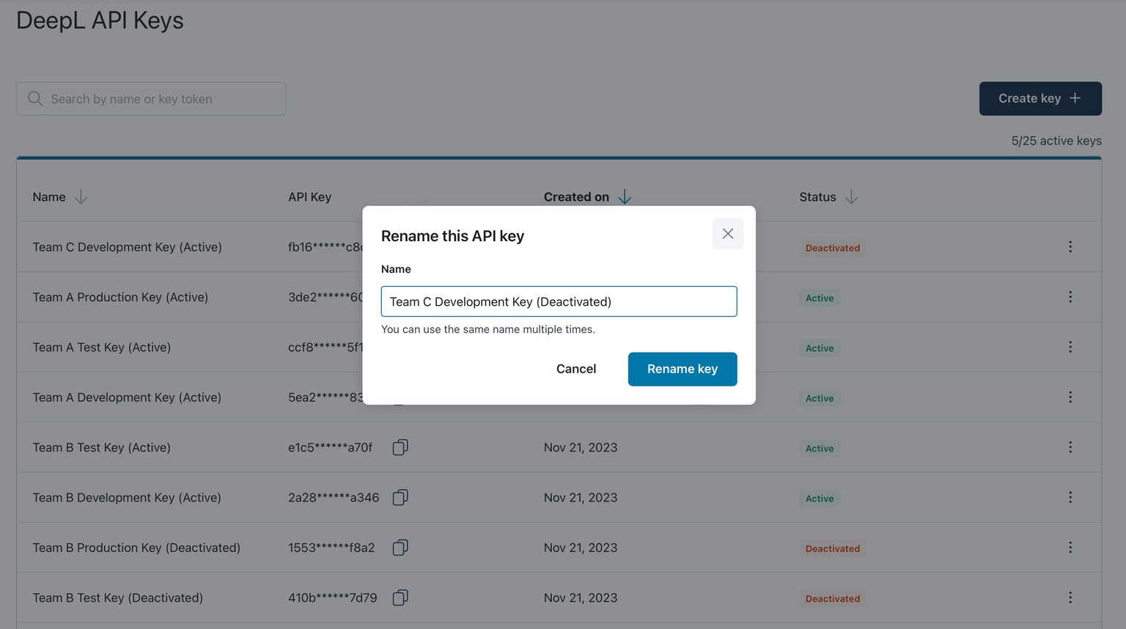Screen dimensions: 1126x629
Task: Copy the 2a28******a346 API key
Action: coord(400,497)
